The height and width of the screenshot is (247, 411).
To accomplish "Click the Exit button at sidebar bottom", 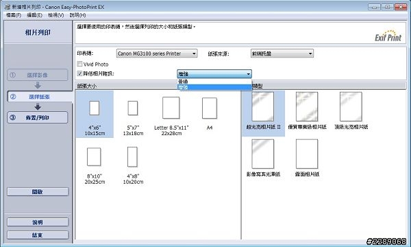I will [38, 235].
